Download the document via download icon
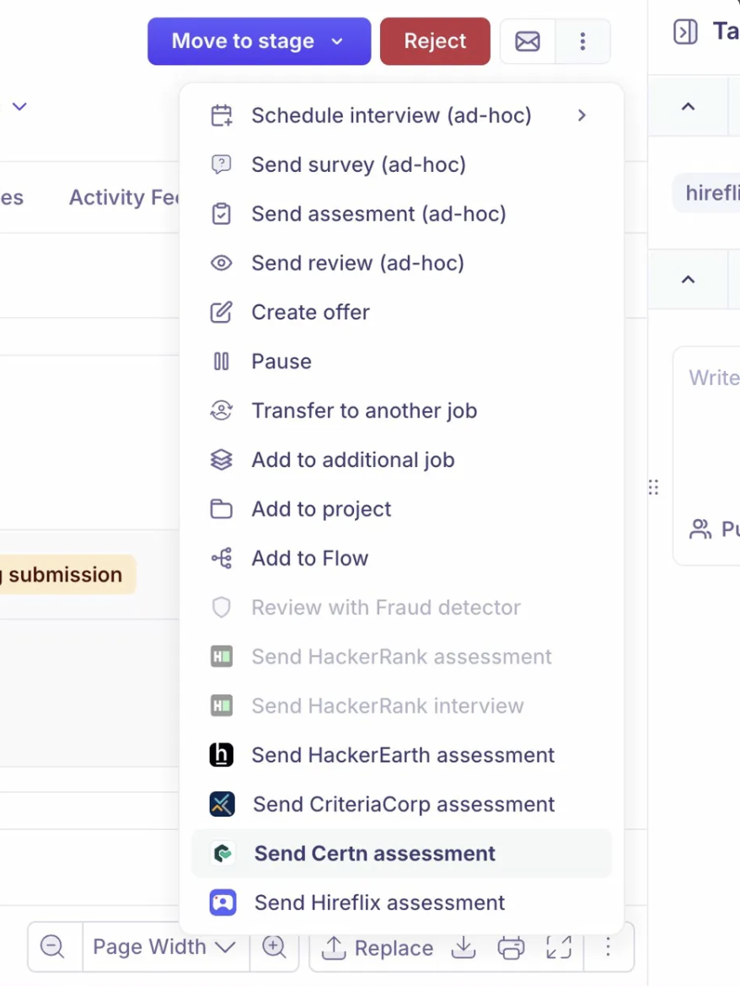The image size is (740, 986). coord(464,947)
